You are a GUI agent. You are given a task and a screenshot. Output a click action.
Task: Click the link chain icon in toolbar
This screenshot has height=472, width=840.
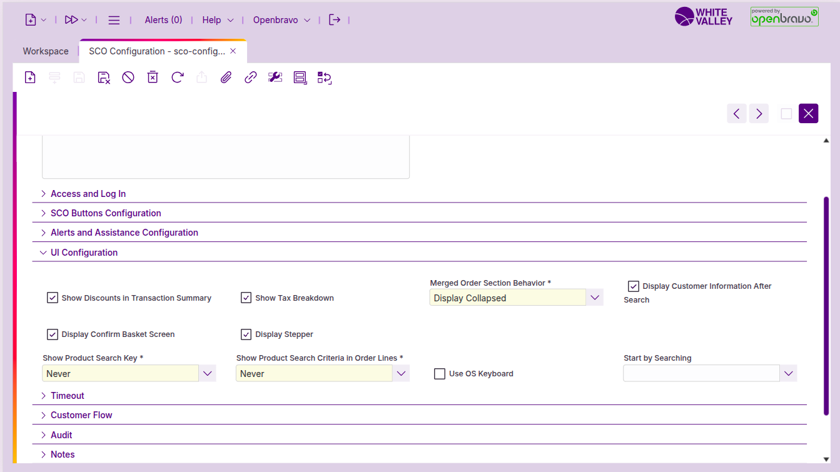[251, 78]
